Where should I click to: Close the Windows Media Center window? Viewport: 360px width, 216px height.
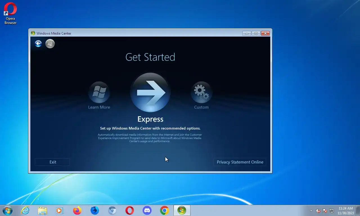(x=265, y=33)
